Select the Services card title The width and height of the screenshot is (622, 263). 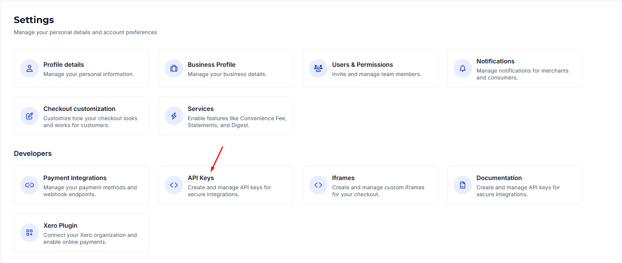[200, 109]
